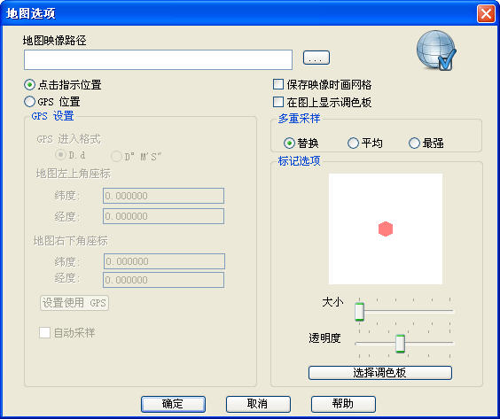
Task: Click the 取消 cancel button
Action: [x=258, y=404]
